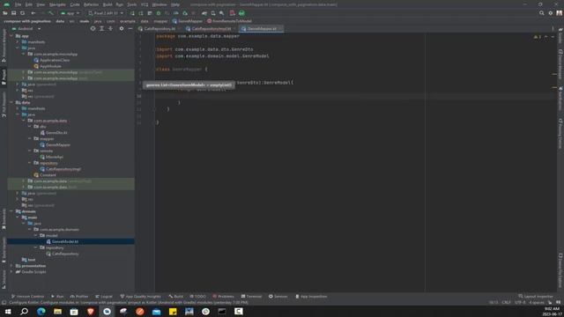This screenshot has width=564, height=317.
Task: Open the File menu
Action: pyautogui.click(x=18, y=4)
